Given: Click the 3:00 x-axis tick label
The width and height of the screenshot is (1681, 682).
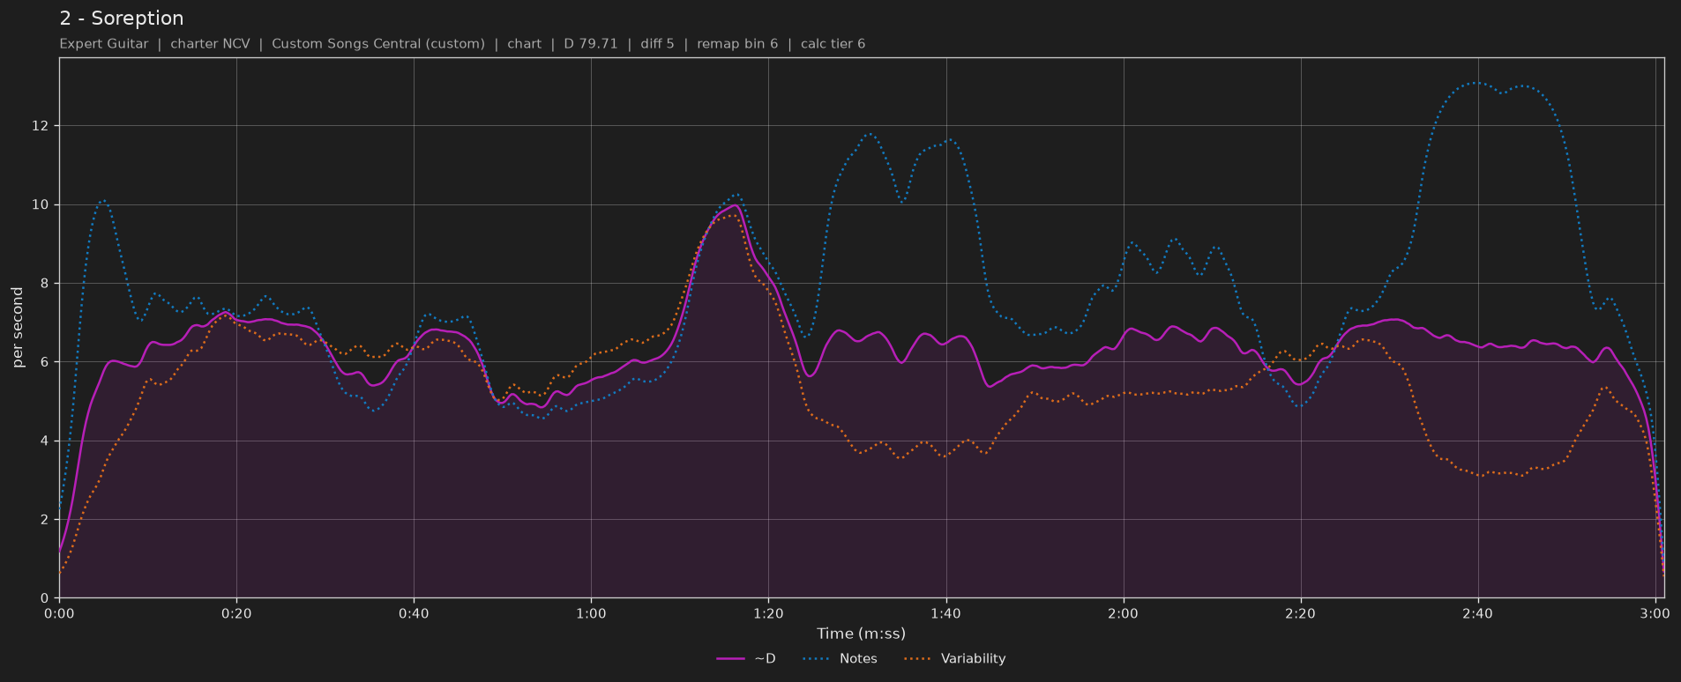Looking at the screenshot, I should pos(1655,613).
